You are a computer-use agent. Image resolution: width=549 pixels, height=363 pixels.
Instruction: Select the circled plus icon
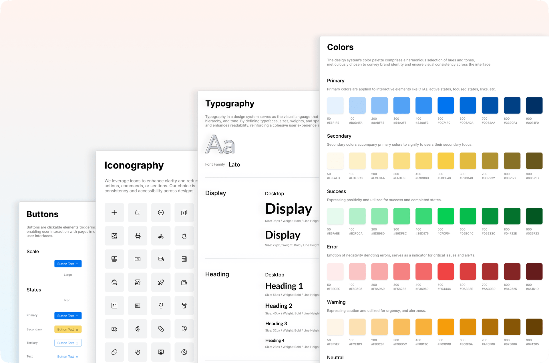point(161,212)
